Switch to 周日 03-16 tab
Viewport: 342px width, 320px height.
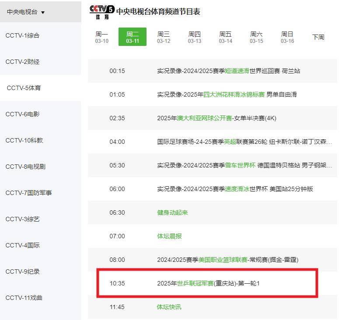[x=287, y=37]
